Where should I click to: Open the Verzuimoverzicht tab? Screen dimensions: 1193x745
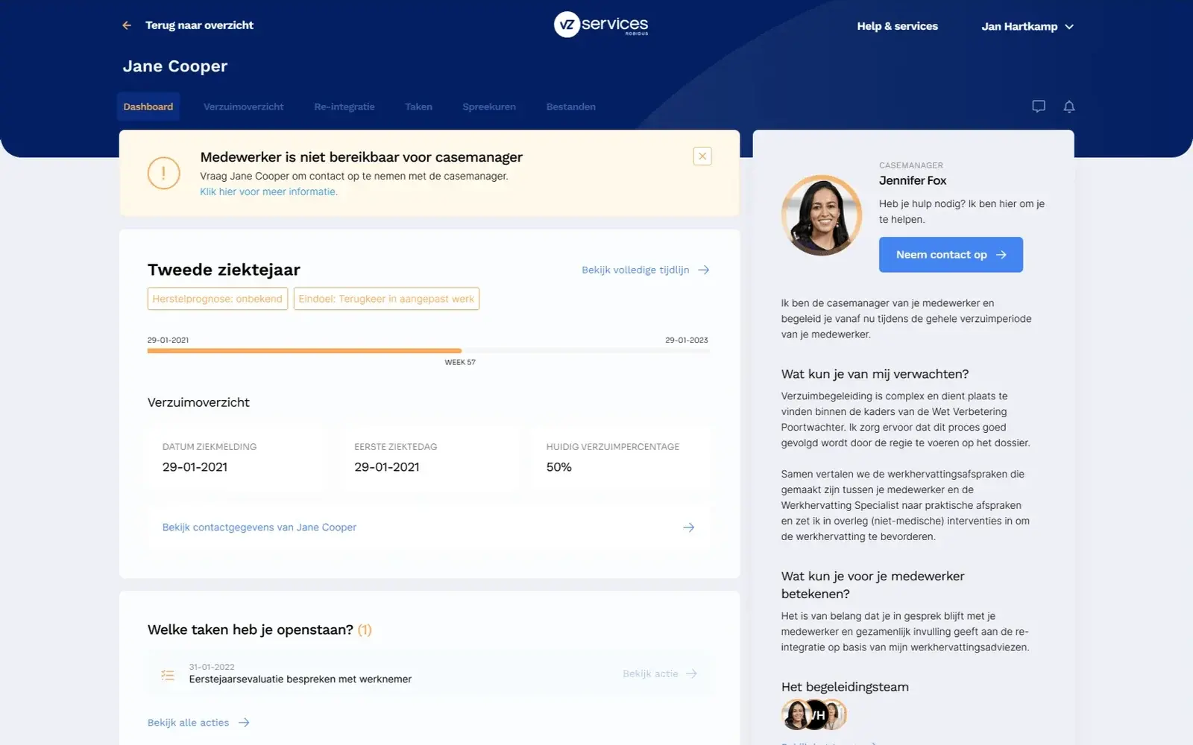click(x=243, y=107)
